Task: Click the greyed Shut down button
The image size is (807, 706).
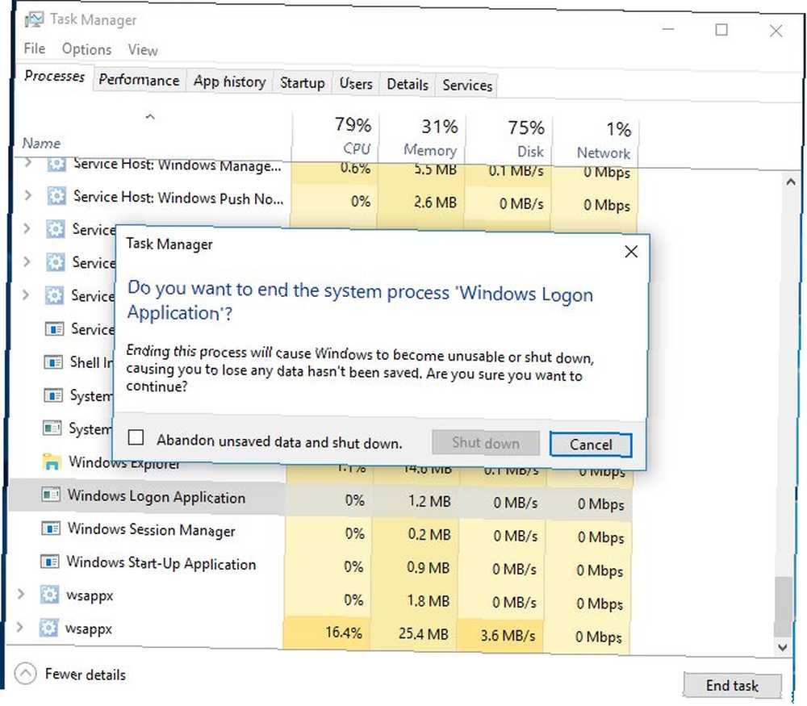Action: coord(485,443)
